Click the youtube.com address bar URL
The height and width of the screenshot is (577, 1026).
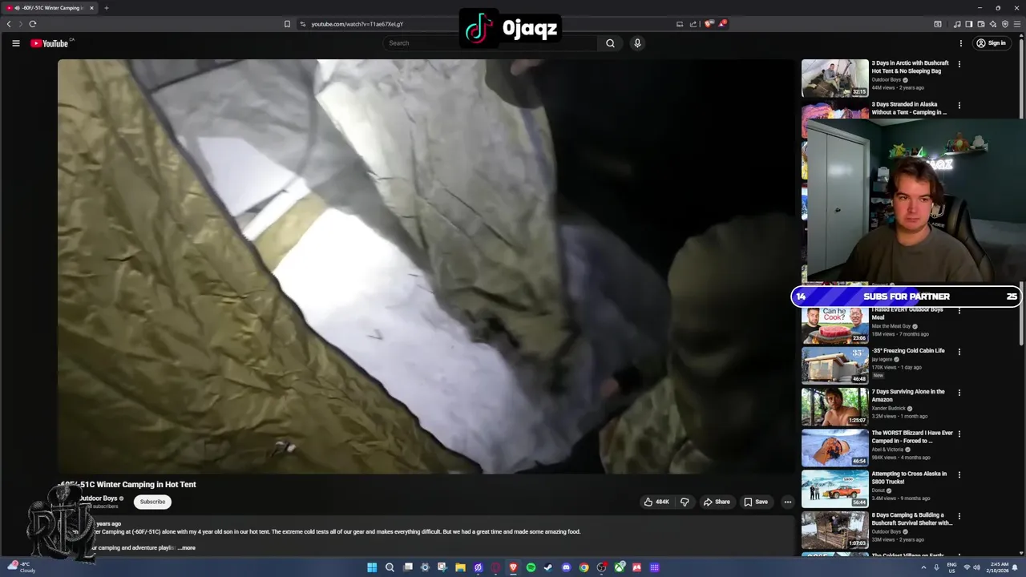coord(357,24)
